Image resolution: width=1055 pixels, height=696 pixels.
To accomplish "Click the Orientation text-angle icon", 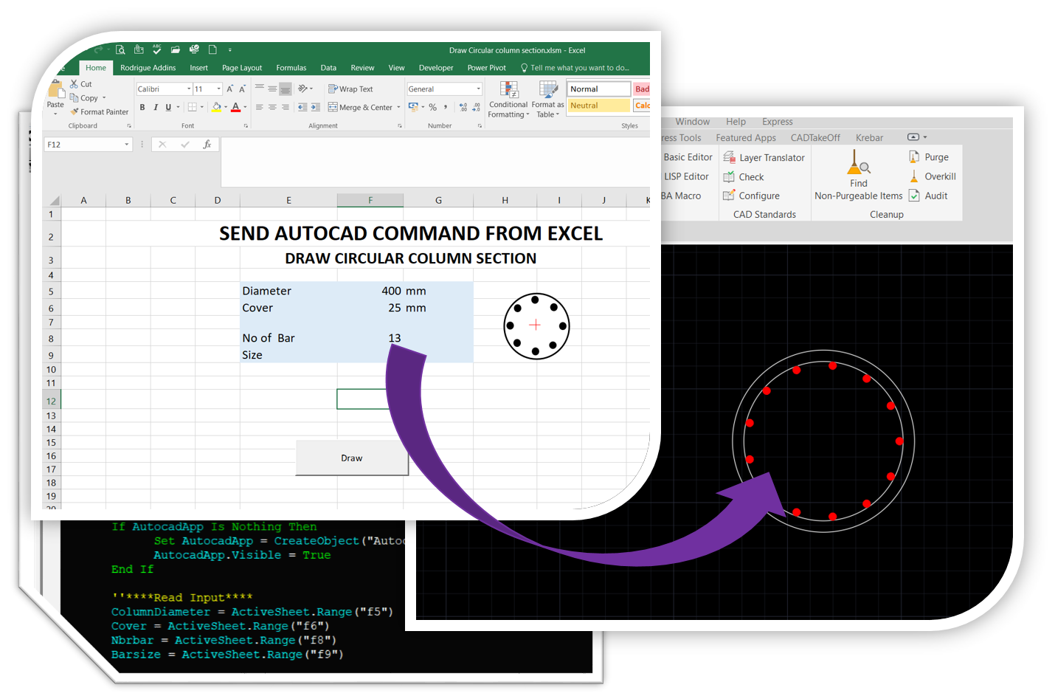I will pos(302,89).
